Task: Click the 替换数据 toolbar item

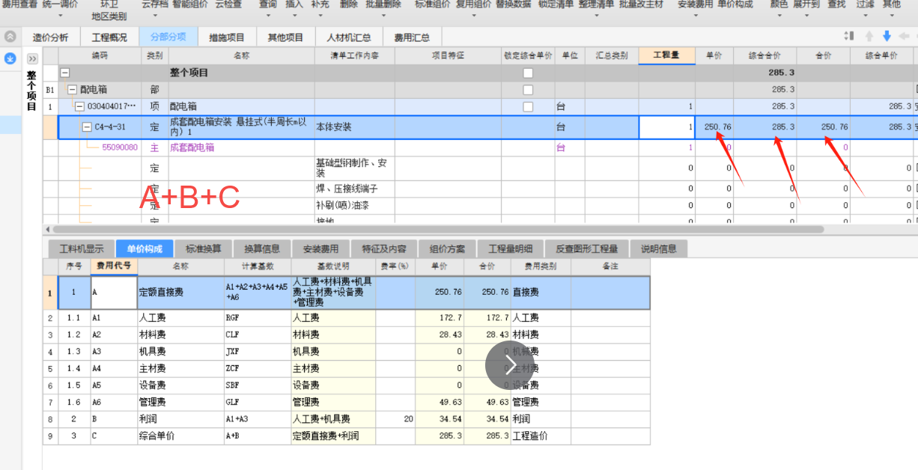Action: click(x=514, y=4)
